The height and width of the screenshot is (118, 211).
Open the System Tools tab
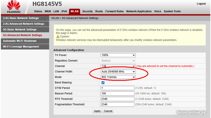pos(172,11)
